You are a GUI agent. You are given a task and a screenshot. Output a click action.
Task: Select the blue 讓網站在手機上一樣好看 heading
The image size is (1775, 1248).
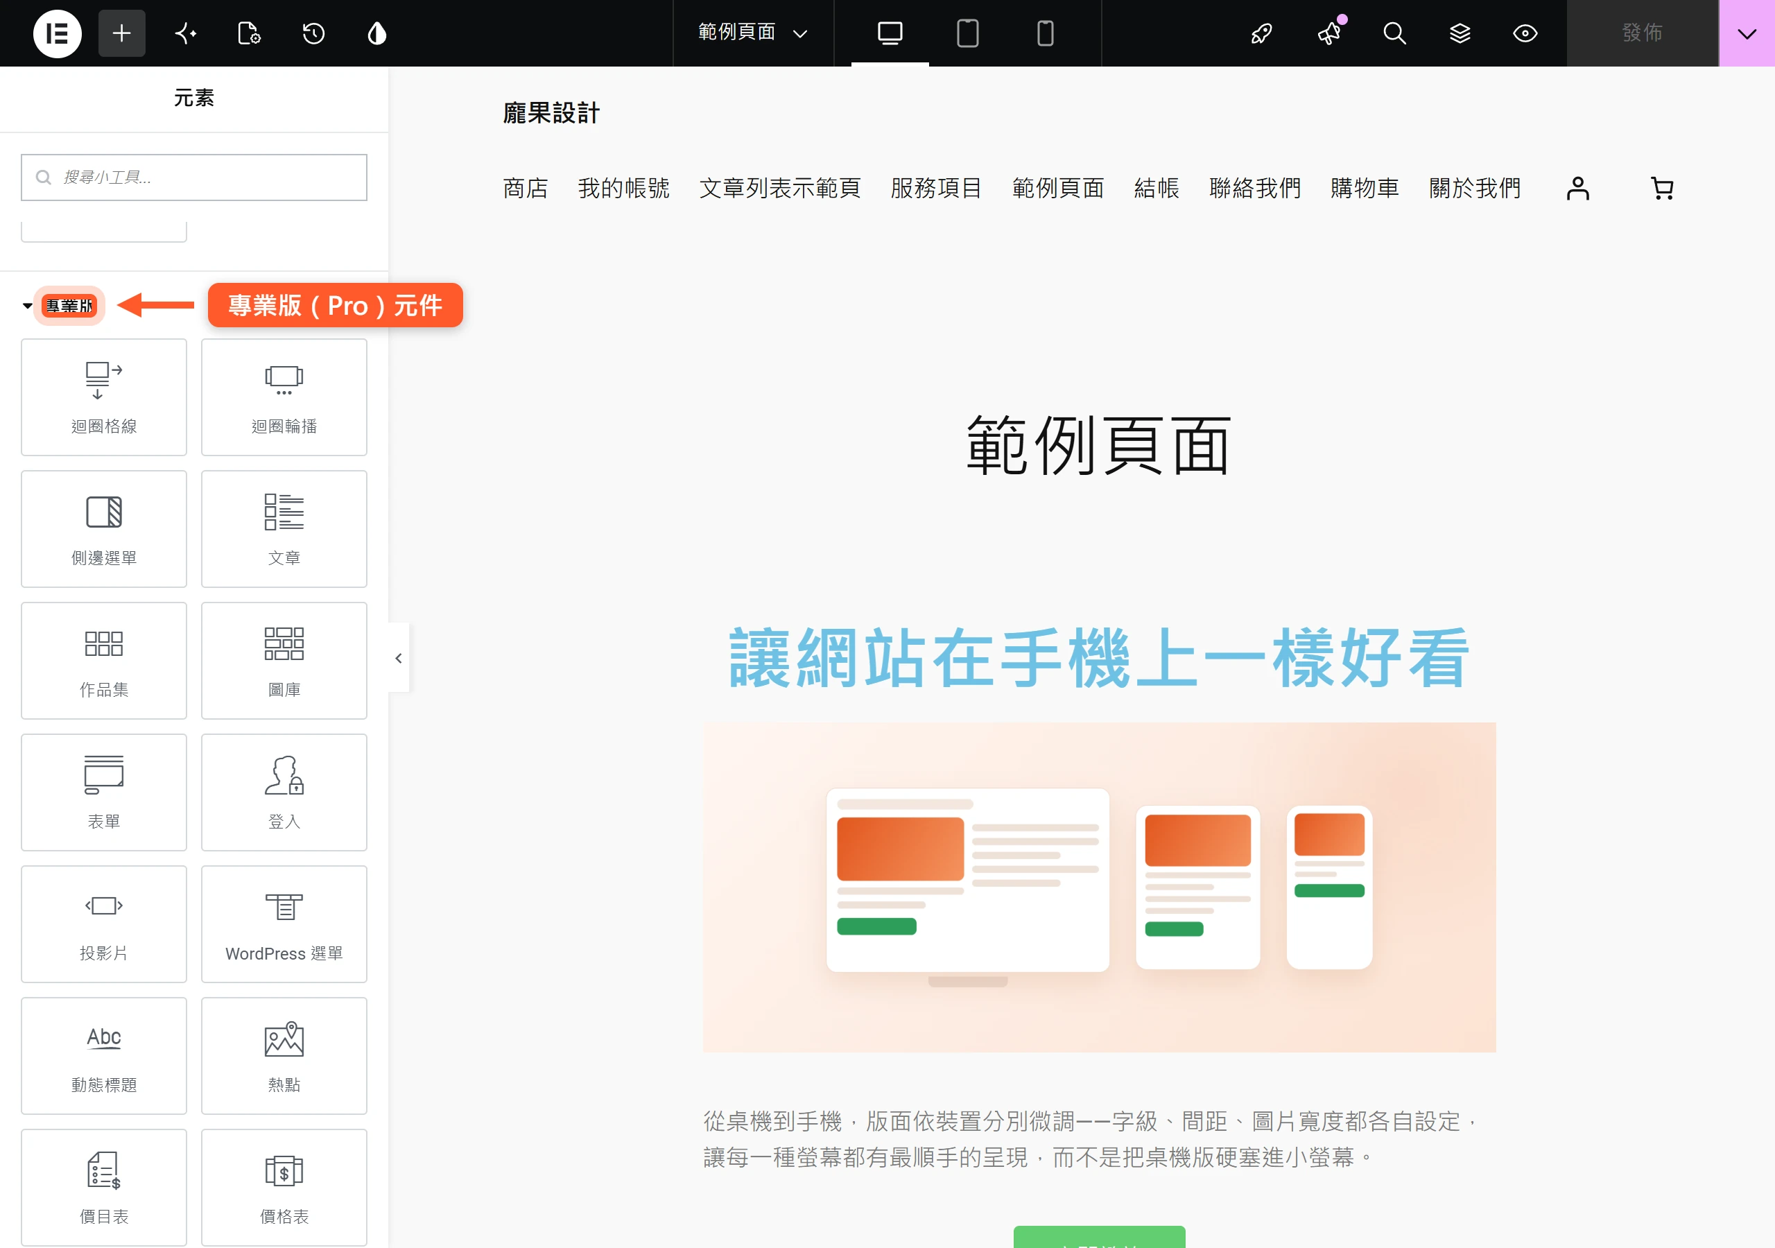[x=1100, y=658]
